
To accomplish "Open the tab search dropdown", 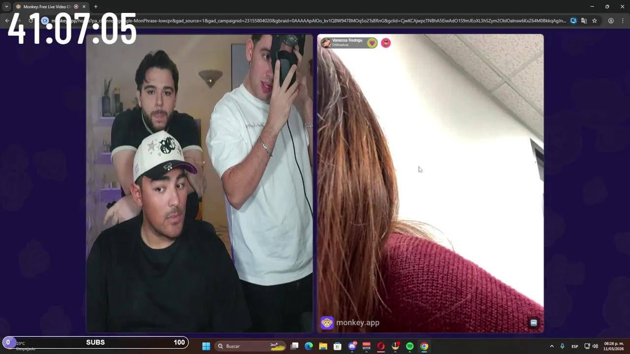I will coord(6,7).
